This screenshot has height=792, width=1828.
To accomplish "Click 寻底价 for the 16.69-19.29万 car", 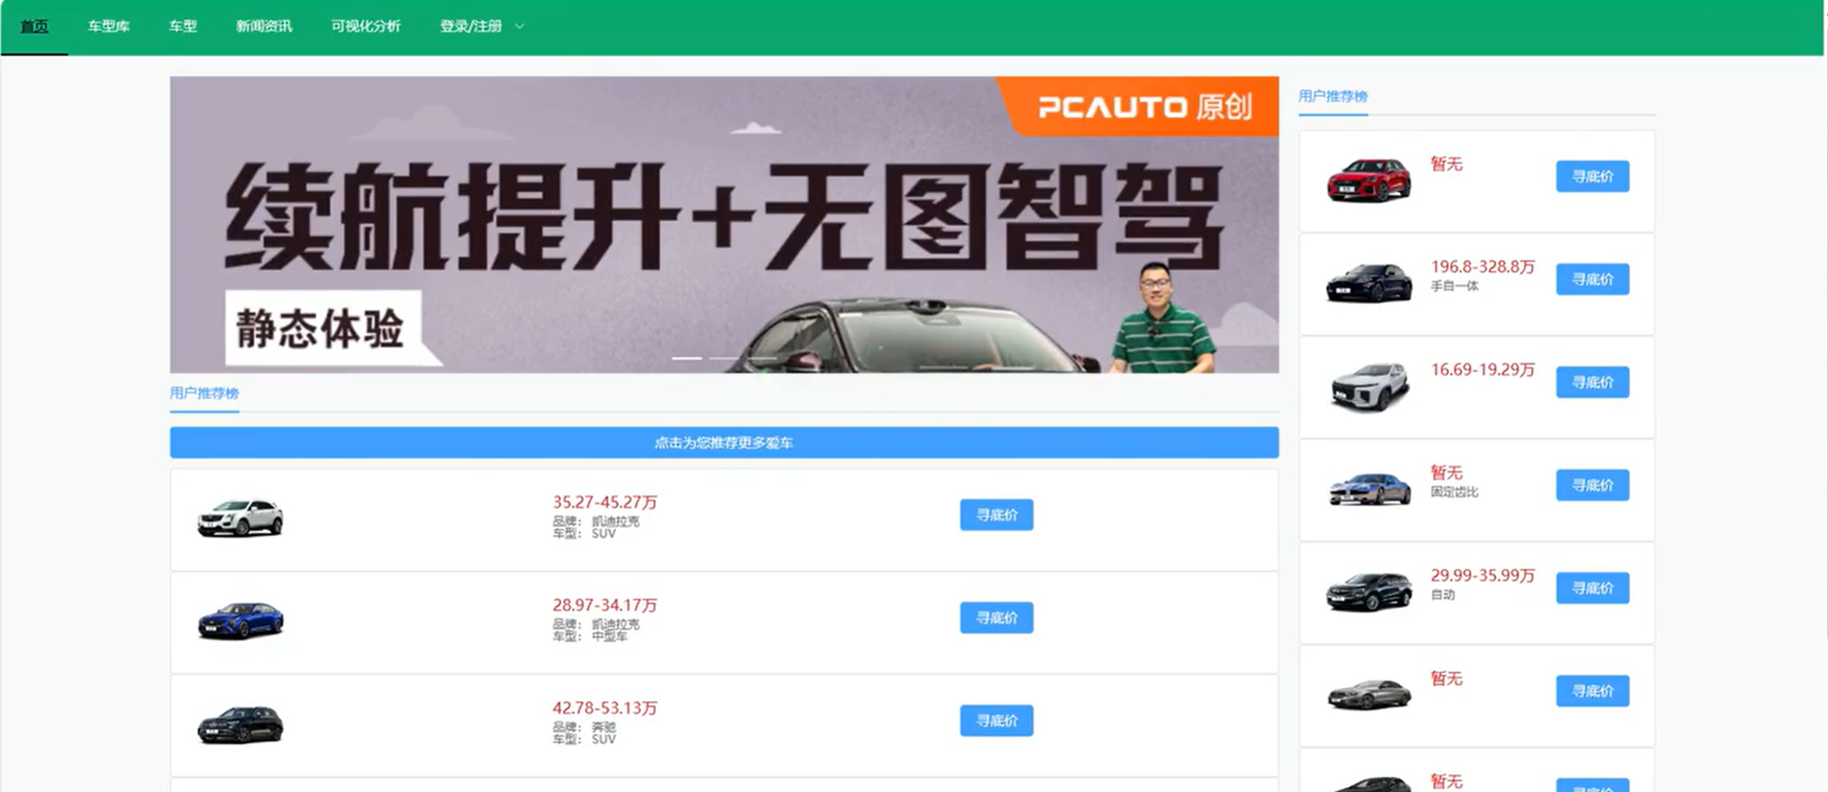I will point(1592,382).
